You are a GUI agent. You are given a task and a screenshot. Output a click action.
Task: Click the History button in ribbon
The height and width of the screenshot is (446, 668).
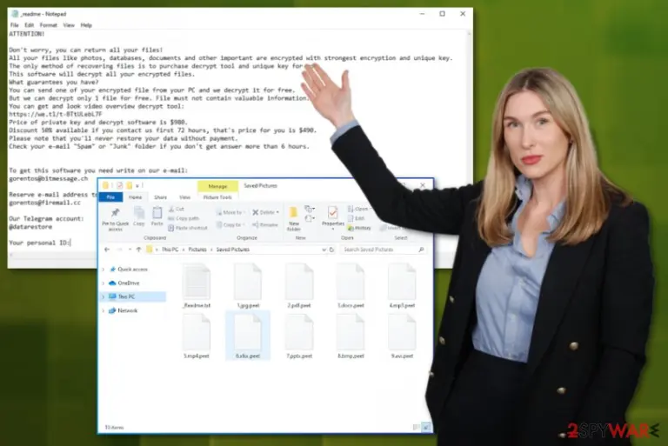tap(359, 228)
